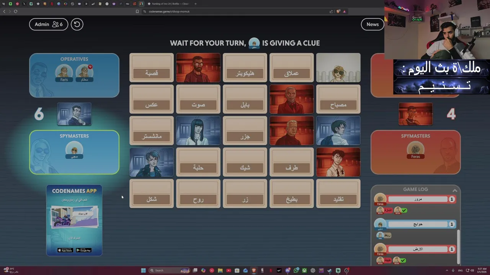Click the Codenames App promo motorcycle image
This screenshot has width=490, height=275.
74,217
